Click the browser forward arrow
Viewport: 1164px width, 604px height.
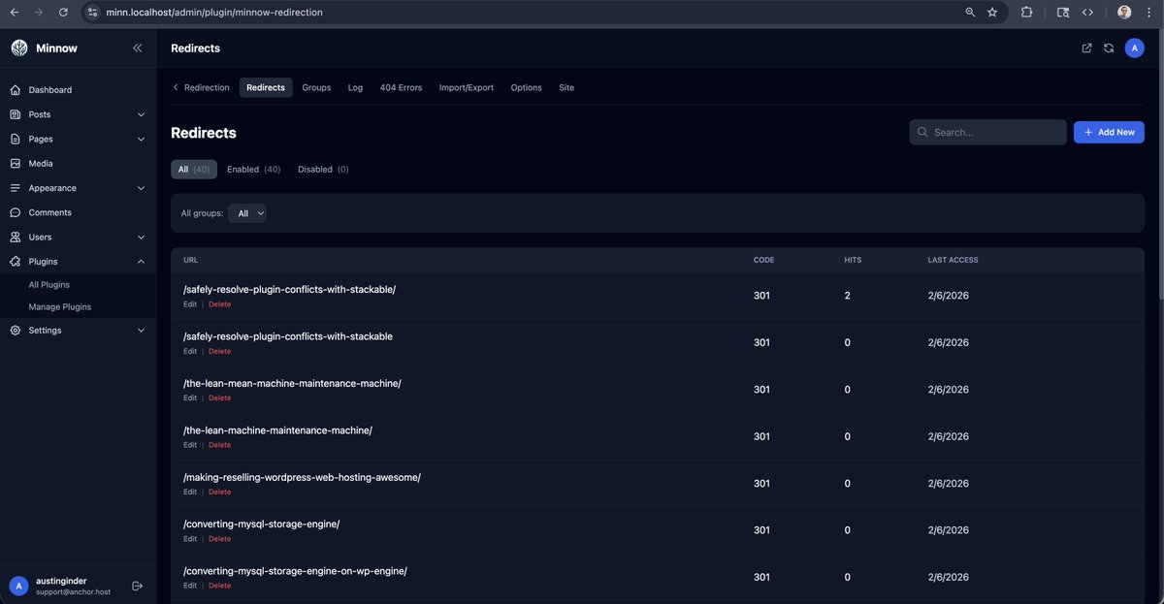coord(39,13)
